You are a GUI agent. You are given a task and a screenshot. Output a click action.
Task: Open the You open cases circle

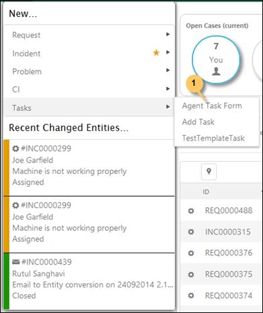(216, 60)
